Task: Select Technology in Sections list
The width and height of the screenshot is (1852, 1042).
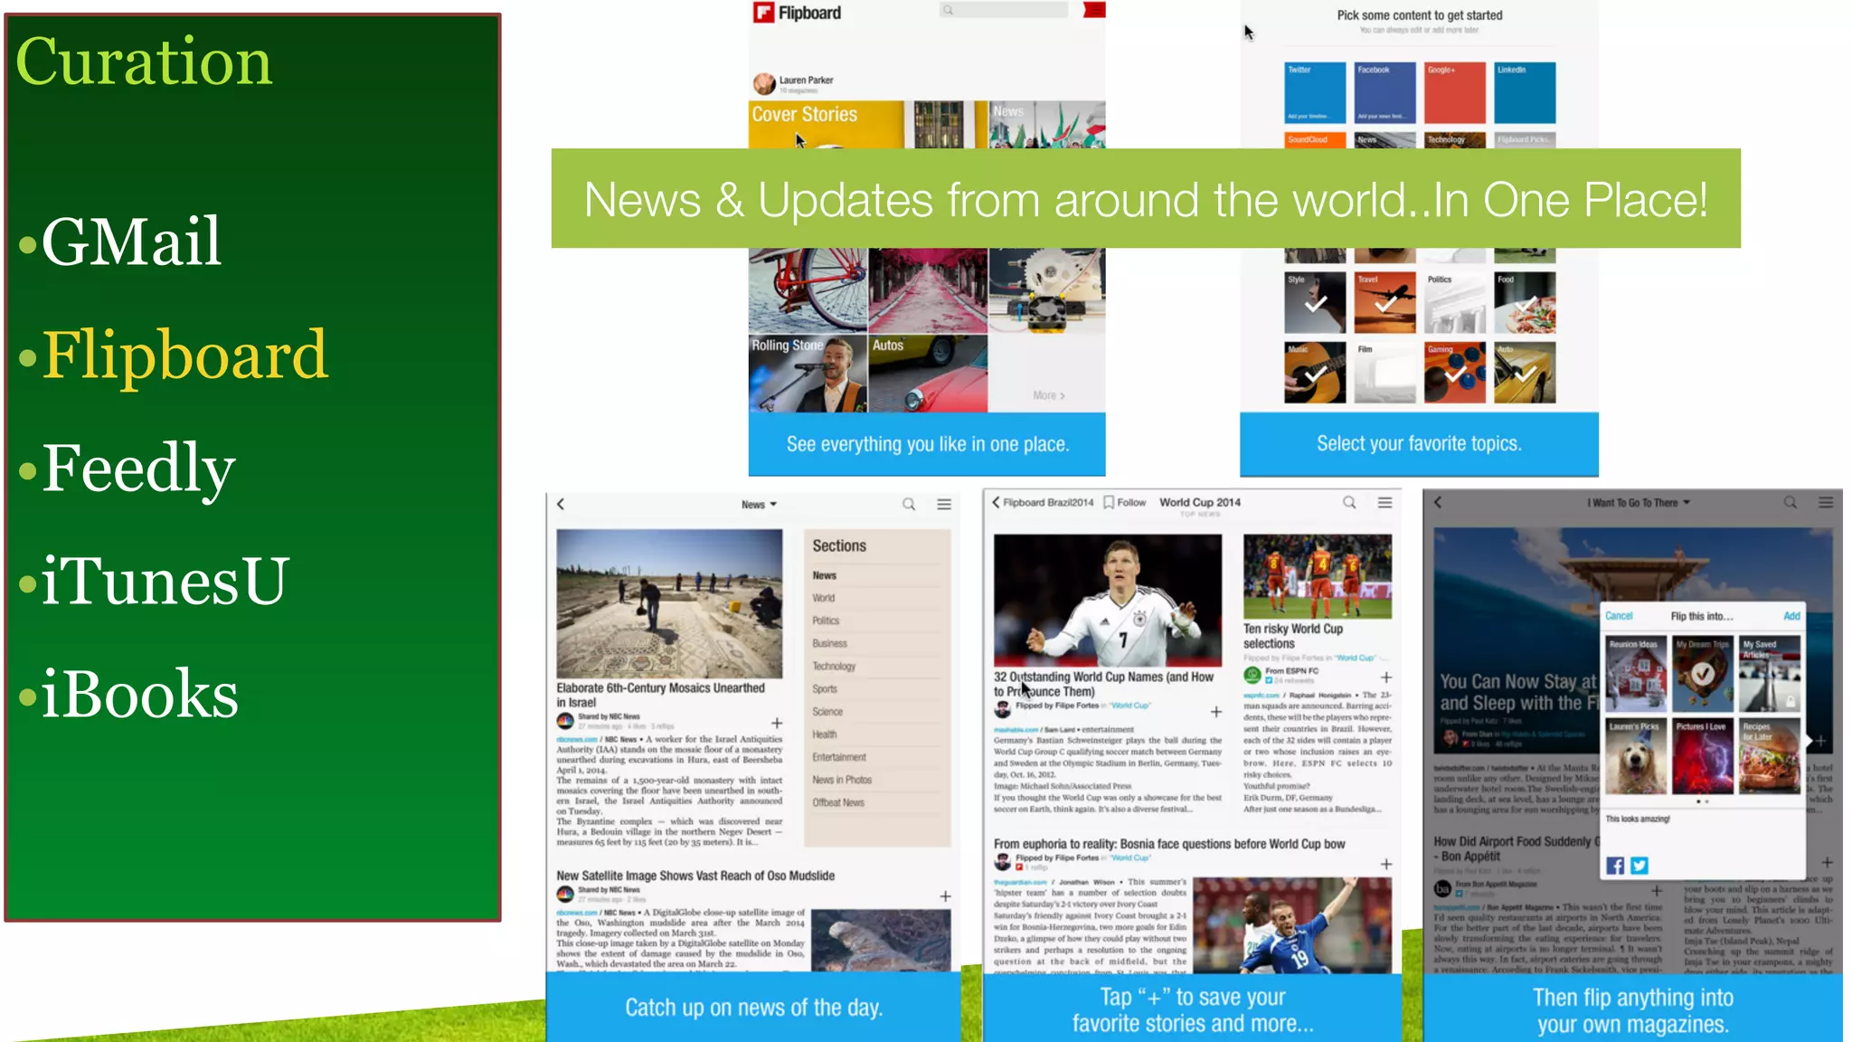Action: point(833,666)
